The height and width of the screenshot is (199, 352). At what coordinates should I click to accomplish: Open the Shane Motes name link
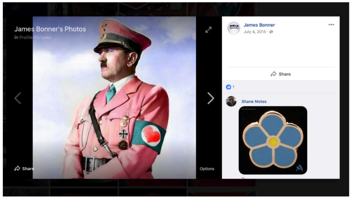click(254, 101)
